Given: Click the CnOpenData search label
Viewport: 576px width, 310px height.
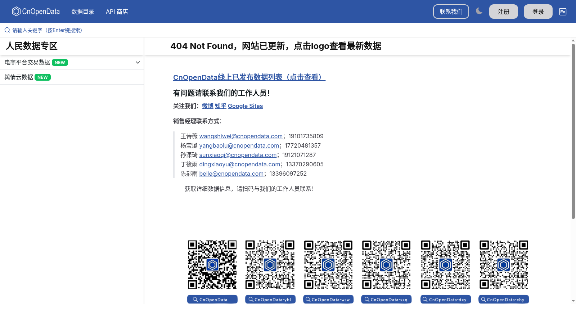Looking at the screenshot, I should (212, 300).
